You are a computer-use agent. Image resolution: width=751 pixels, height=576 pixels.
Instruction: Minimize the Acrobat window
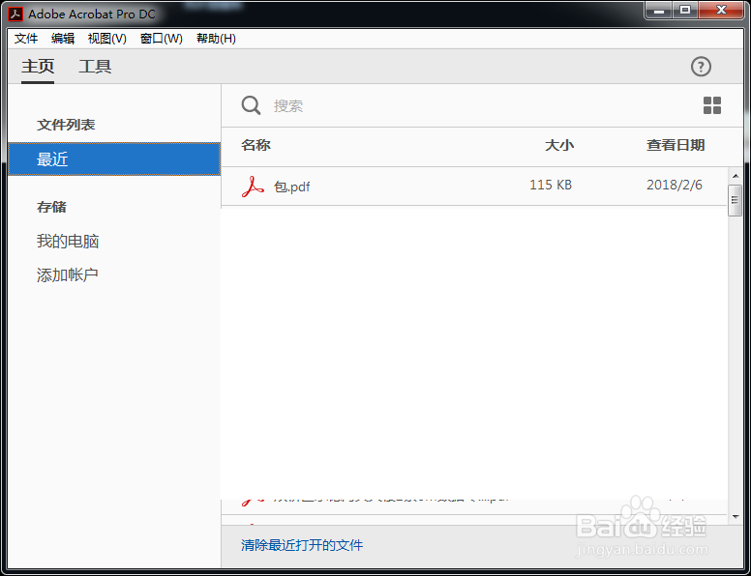click(659, 10)
